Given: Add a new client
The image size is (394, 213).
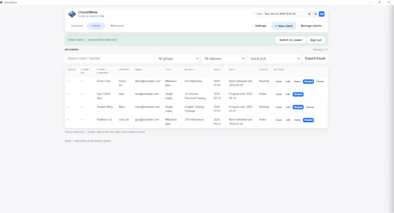Looking at the screenshot, I should point(284,26).
